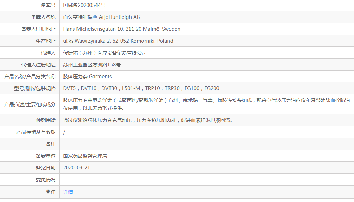
Task: Click the 备案人注册地址 label
Action: click(x=38, y=29)
